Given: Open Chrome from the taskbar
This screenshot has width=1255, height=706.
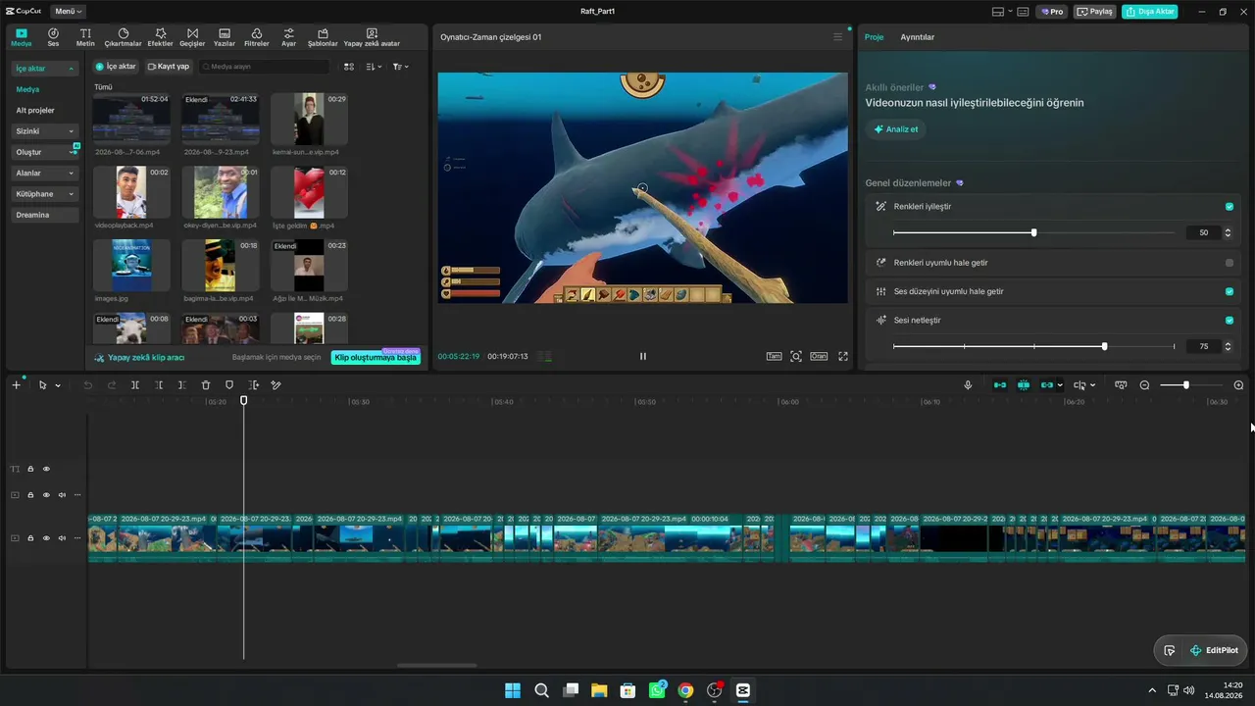Looking at the screenshot, I should (x=685, y=690).
